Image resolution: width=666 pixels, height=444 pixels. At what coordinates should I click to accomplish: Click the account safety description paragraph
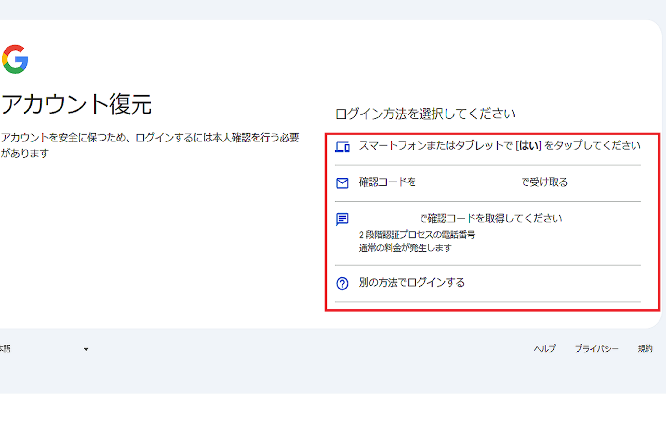tap(150, 145)
